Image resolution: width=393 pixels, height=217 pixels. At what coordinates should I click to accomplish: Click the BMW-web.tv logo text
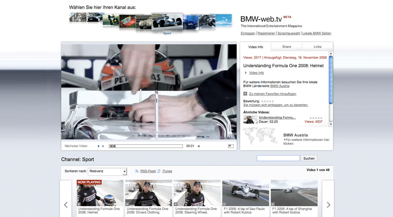point(261,19)
